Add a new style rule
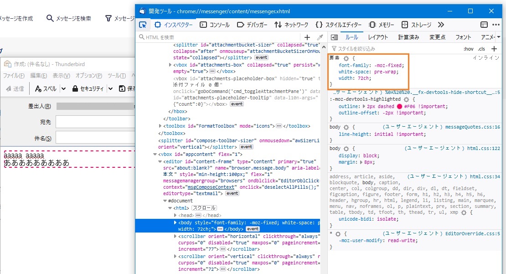 (x=495, y=49)
